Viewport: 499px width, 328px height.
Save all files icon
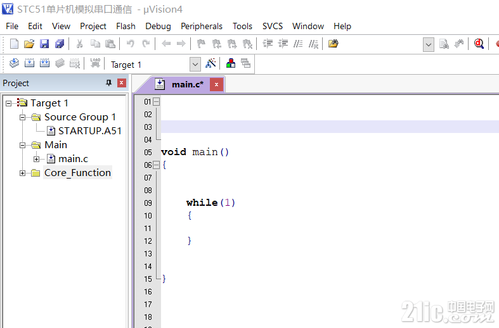tap(60, 44)
